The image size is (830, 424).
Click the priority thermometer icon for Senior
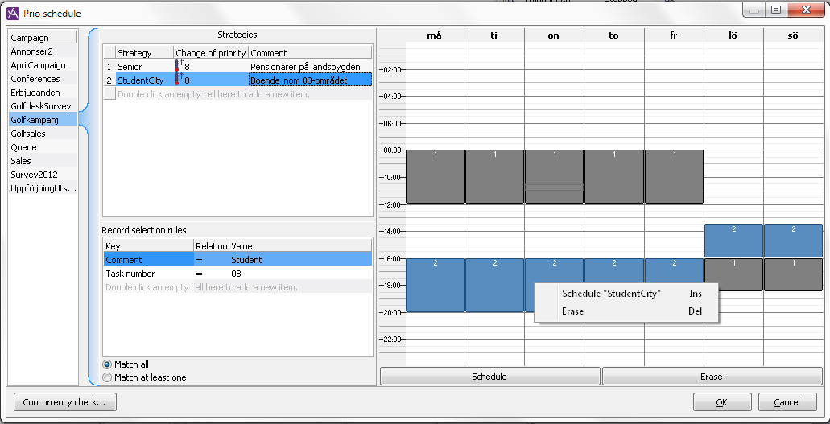pos(178,66)
